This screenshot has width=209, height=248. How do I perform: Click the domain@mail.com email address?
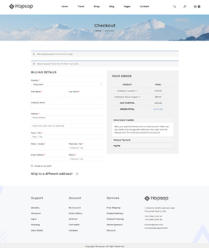[154, 225]
